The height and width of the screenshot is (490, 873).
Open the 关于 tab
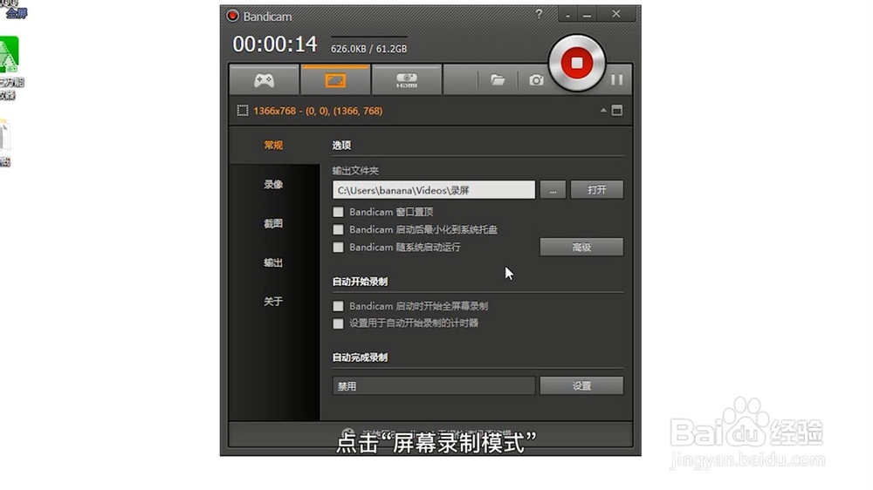(273, 302)
